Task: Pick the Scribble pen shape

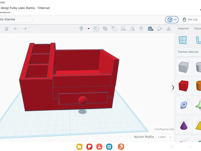Action: click(x=184, y=105)
